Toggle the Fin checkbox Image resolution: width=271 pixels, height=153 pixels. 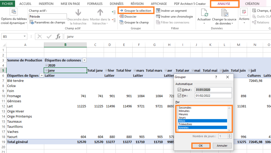[179, 96]
